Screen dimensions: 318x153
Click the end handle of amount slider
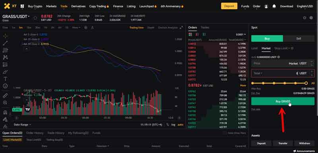coord(306,83)
